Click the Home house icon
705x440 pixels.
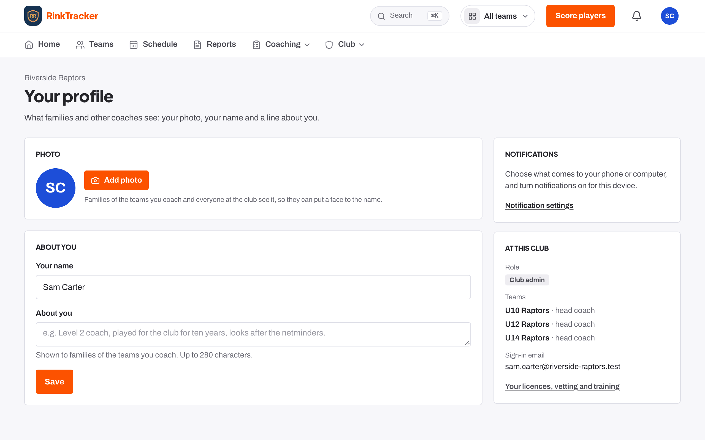[x=29, y=45]
